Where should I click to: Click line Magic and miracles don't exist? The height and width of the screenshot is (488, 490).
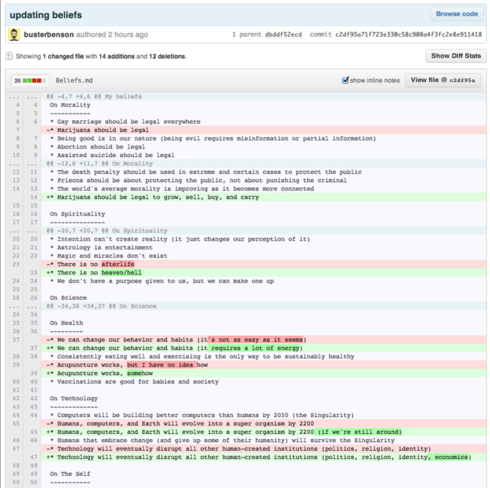[264, 256]
